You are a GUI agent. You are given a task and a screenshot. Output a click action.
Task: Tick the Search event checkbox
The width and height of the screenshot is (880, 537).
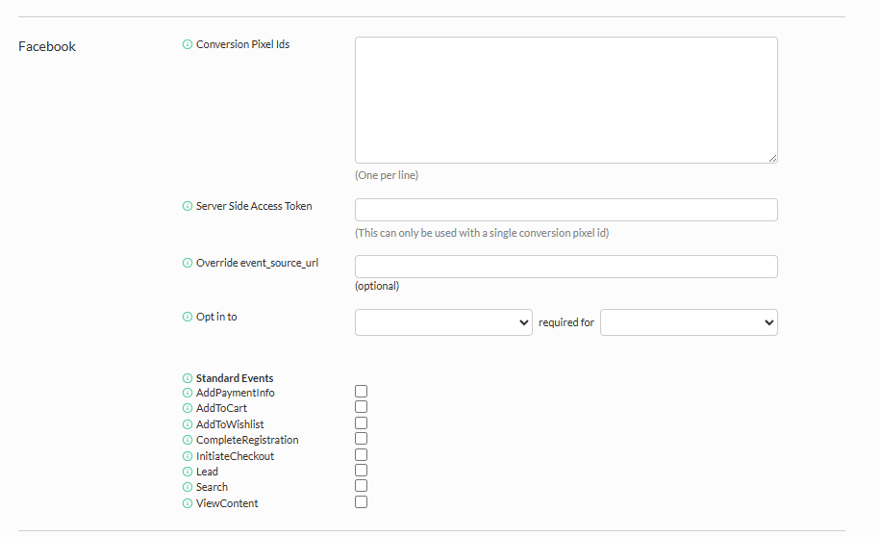point(361,485)
